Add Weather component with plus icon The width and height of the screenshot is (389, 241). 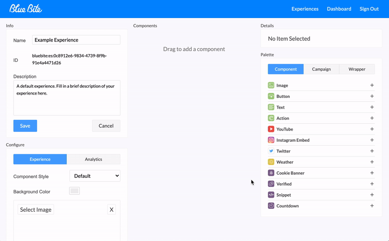[372, 162]
